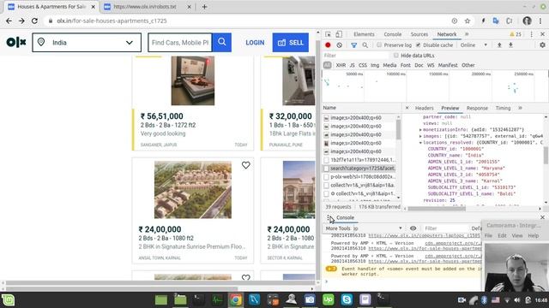Open the Online throttling dropdown

coord(474,45)
